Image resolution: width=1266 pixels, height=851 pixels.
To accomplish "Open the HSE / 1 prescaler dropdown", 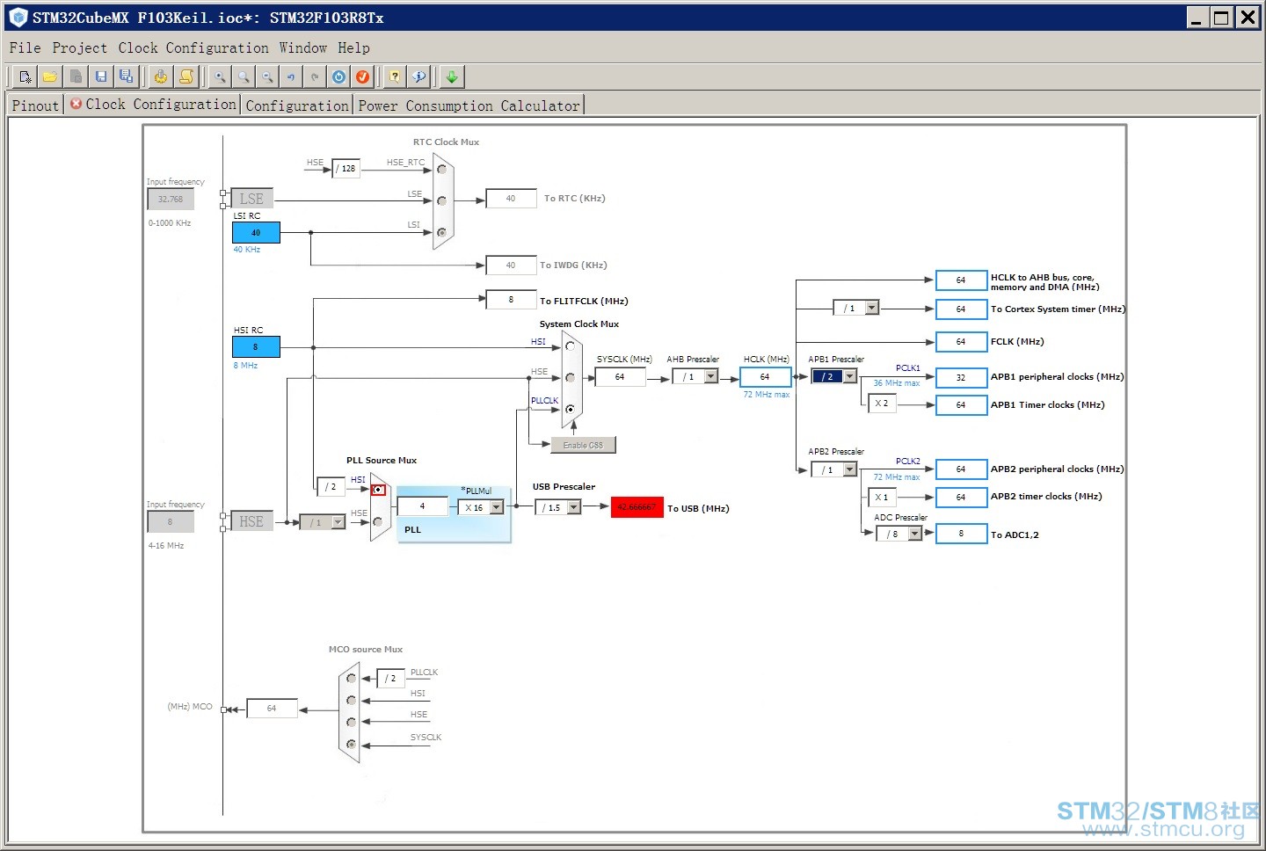I will (338, 522).
